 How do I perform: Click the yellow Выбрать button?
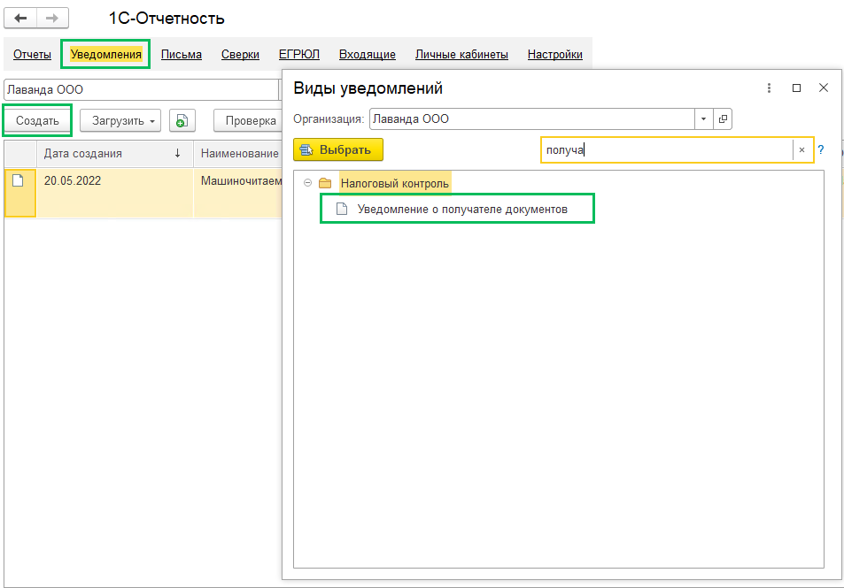tap(338, 150)
